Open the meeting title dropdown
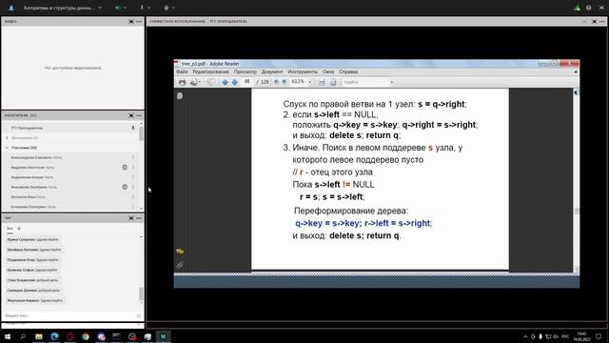609x343 pixels. tap(100, 8)
